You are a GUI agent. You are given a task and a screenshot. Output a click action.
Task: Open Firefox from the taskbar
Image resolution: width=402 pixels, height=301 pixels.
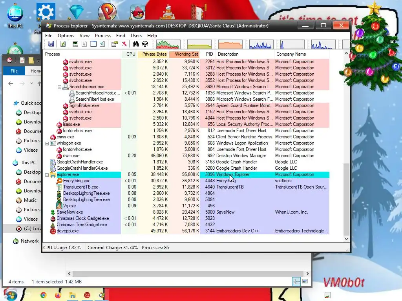(x=58, y=295)
